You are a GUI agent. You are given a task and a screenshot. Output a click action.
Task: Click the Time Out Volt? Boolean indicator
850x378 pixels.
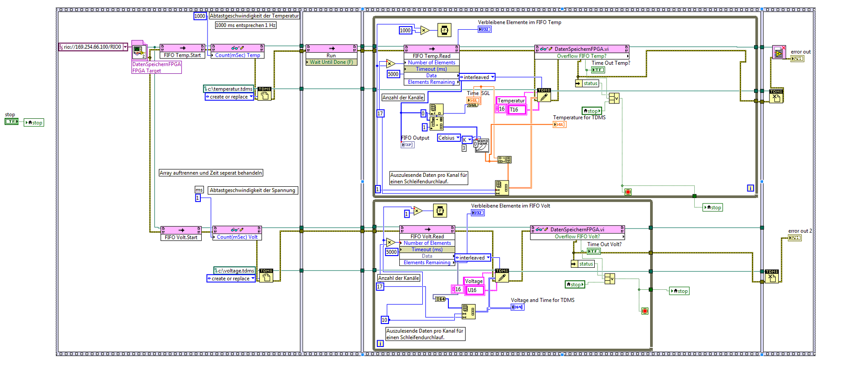(593, 251)
